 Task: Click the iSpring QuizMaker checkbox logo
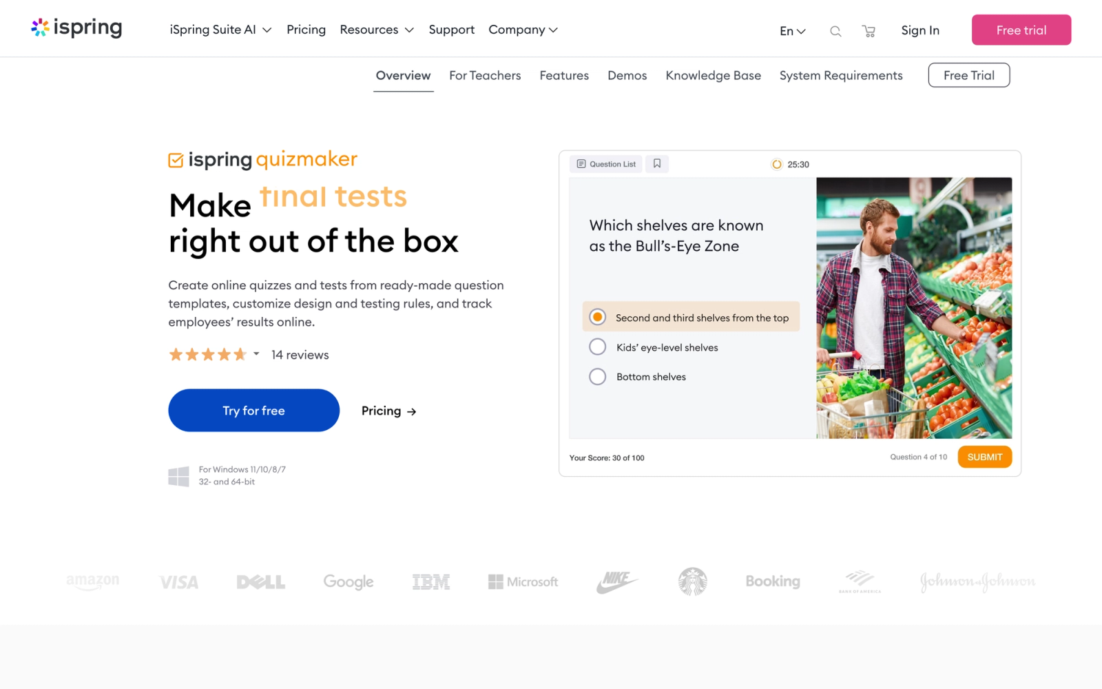click(x=176, y=160)
